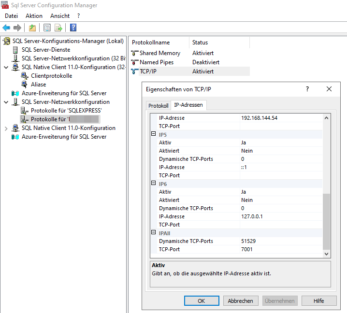This screenshot has width=347, height=313.
Task: Click the Protokolle für 'SQLEXPRESS' icon
Action: point(24,111)
